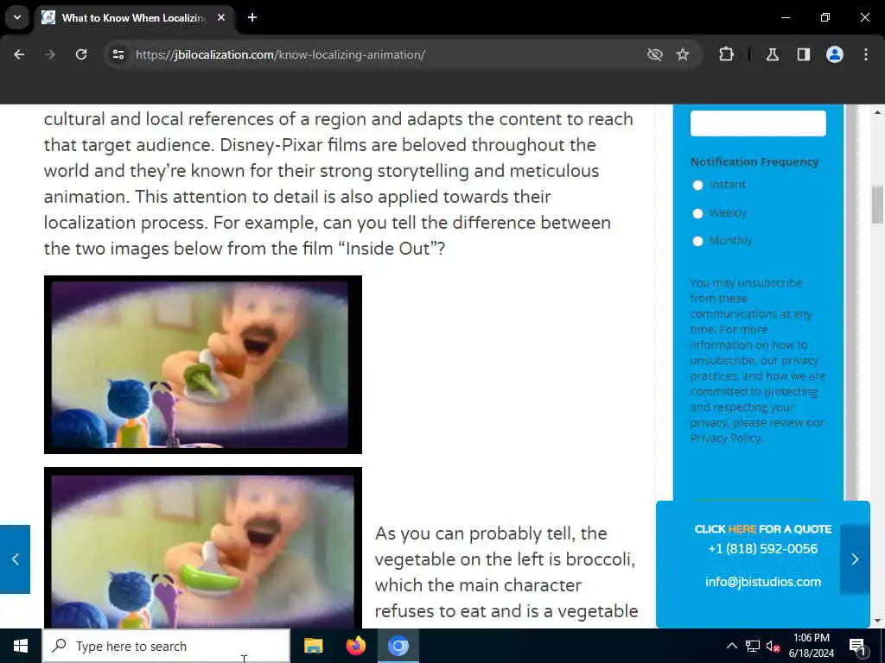Open File Explorer from taskbar
The image size is (885, 663).
tap(313, 646)
